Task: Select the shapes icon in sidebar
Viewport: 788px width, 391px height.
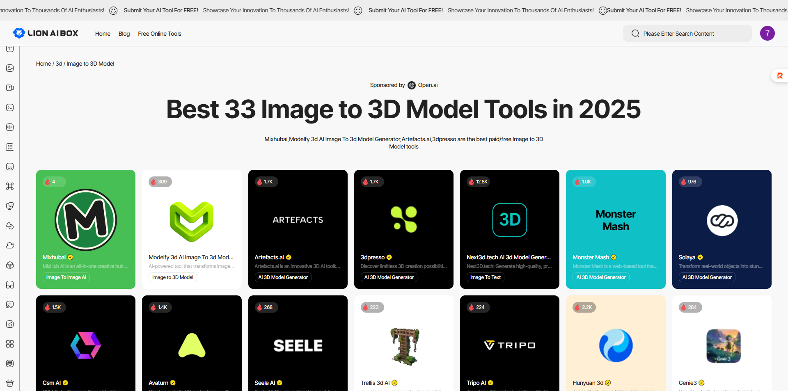Action: 10,226
